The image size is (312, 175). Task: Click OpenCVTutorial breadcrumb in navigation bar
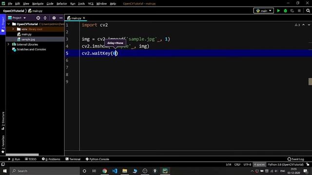(14, 11)
